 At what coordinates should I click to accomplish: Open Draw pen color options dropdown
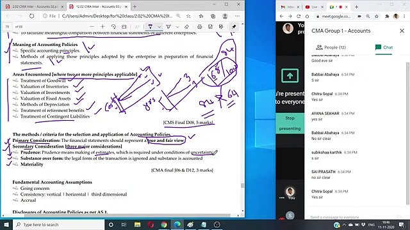coord(159,27)
